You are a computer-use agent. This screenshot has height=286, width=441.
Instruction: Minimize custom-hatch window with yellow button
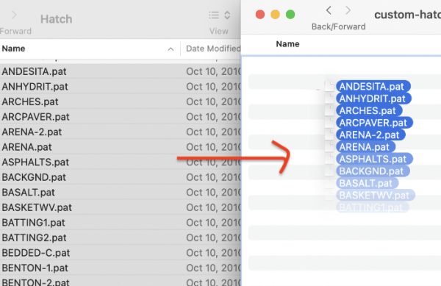coord(275,15)
